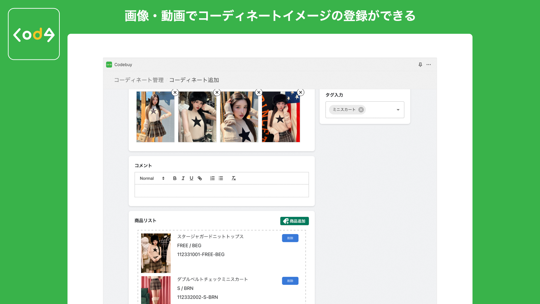Navigate to コーディネート管理 breadcrumb
The image size is (540, 304).
click(x=139, y=80)
